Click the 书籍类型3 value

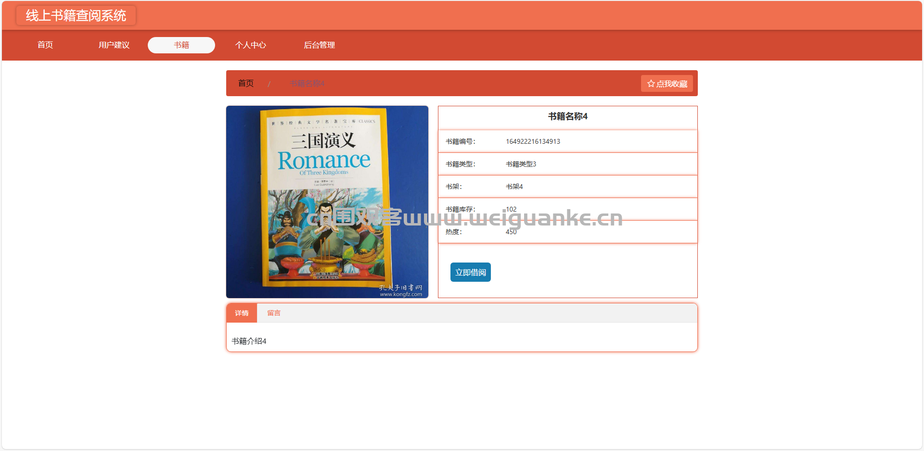click(x=521, y=164)
